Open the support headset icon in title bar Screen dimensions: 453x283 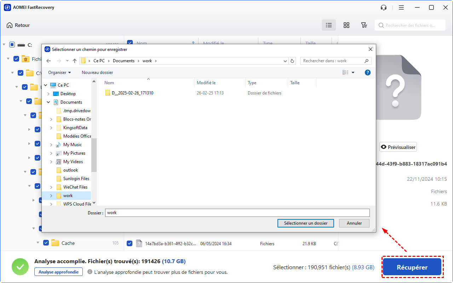click(x=384, y=7)
